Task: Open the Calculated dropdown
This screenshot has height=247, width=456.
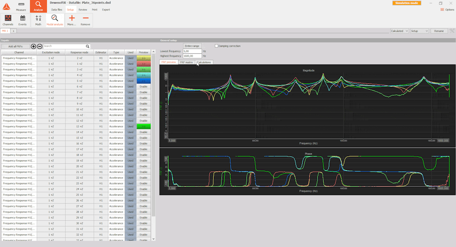Action: click(399, 31)
